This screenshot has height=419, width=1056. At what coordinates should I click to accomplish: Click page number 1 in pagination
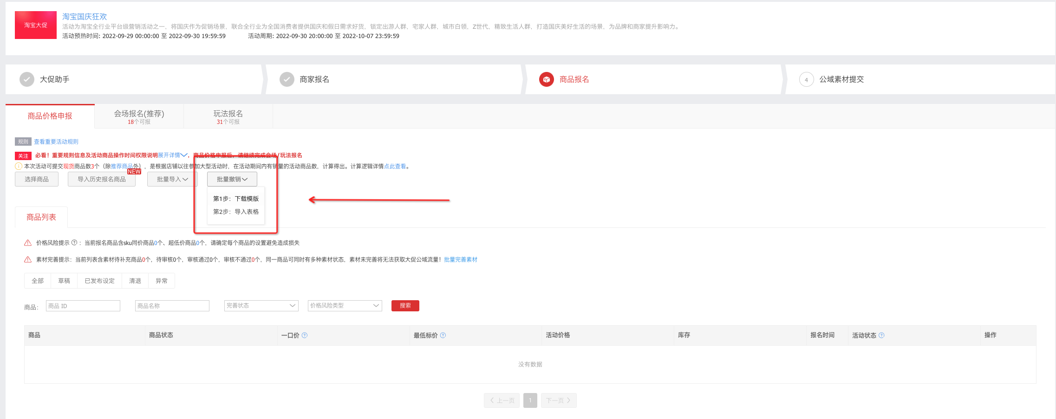click(530, 400)
